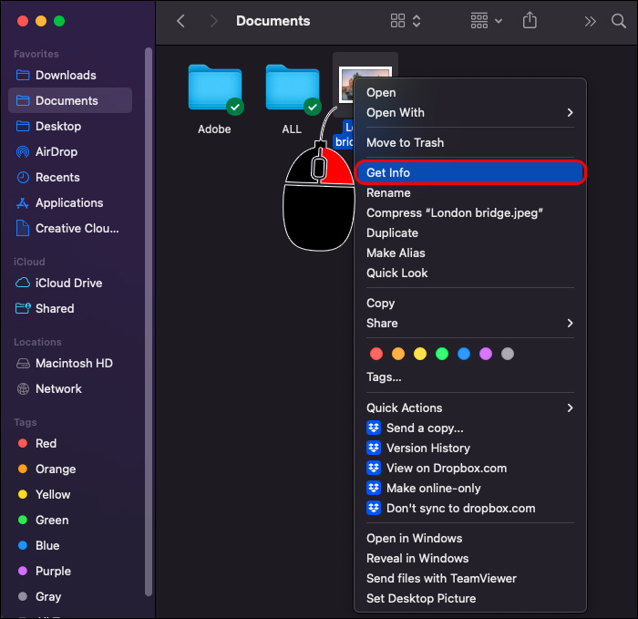The height and width of the screenshot is (619, 638).
Task: Choose Make Alias
Action: (x=470, y=253)
